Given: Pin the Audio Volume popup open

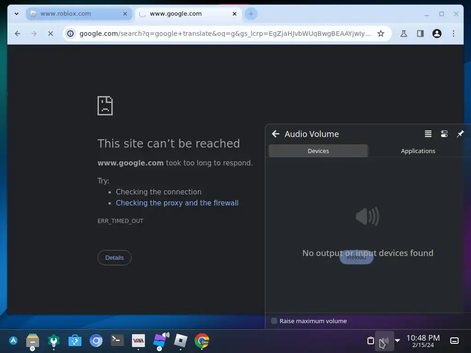Looking at the screenshot, I should coord(460,134).
